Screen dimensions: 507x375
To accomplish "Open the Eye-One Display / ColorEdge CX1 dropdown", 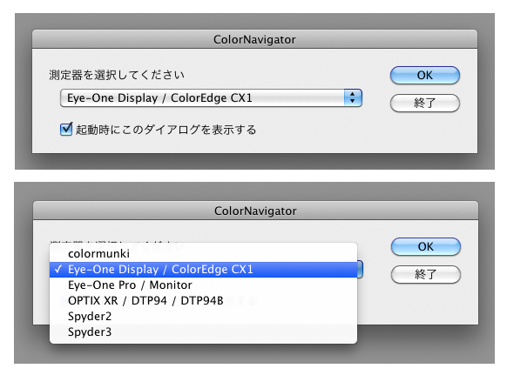I will [211, 97].
